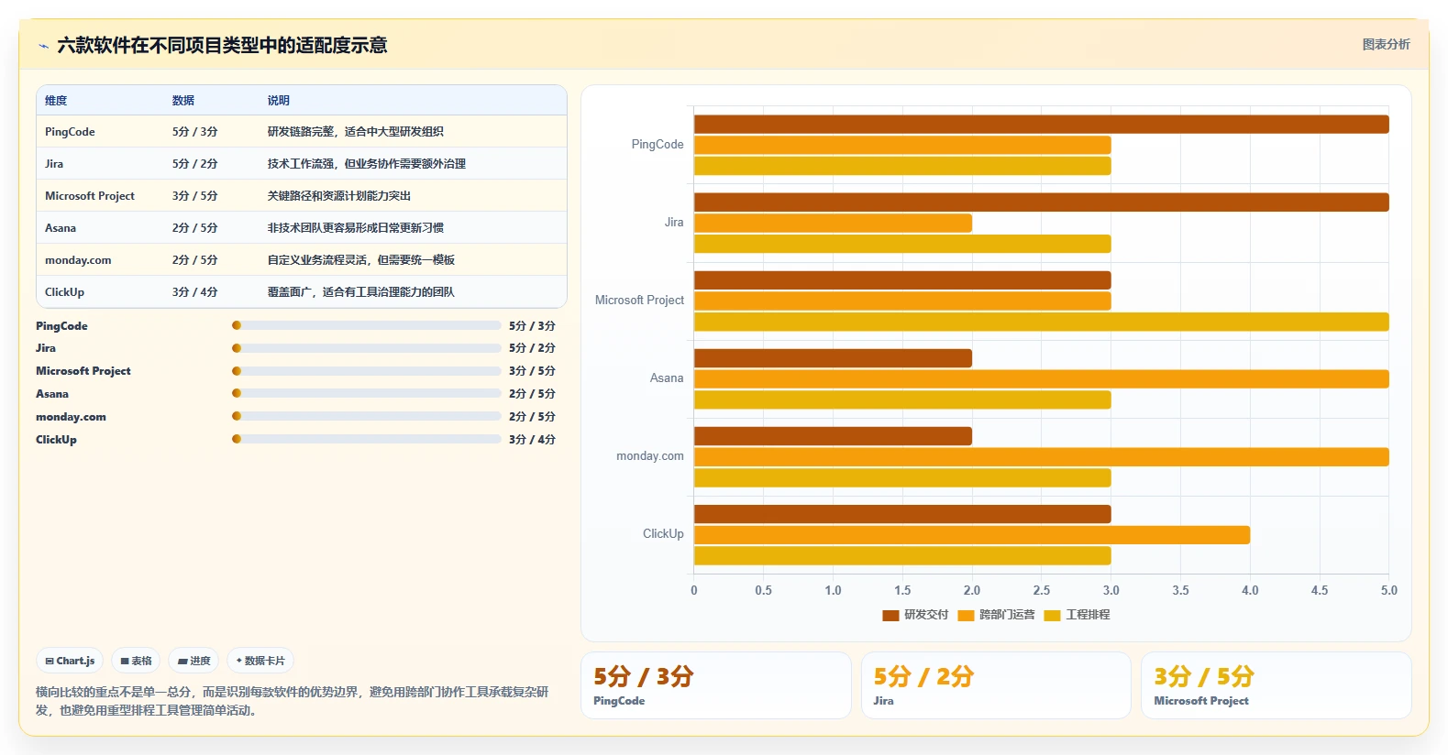The height and width of the screenshot is (755, 1448).
Task: Click the 进度 chip
Action: (194, 661)
